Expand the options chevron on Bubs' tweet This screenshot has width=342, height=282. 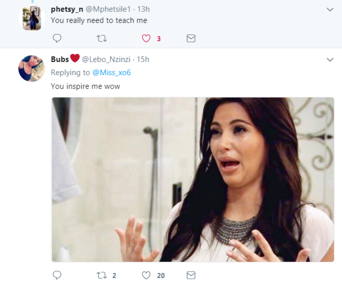[x=330, y=60]
